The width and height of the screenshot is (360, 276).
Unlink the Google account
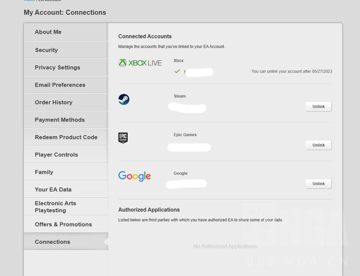click(x=318, y=184)
